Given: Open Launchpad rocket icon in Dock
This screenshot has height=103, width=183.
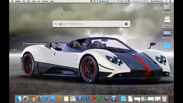Looking at the screenshot, I should pyautogui.click(x=25, y=99).
